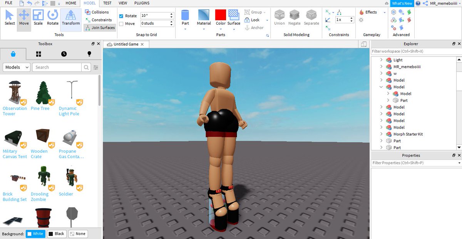Click the gear icon under Effects
The width and height of the screenshot is (462, 239).
click(x=361, y=20)
